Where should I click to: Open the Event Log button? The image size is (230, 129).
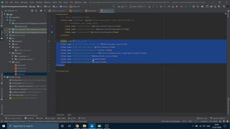202,118
